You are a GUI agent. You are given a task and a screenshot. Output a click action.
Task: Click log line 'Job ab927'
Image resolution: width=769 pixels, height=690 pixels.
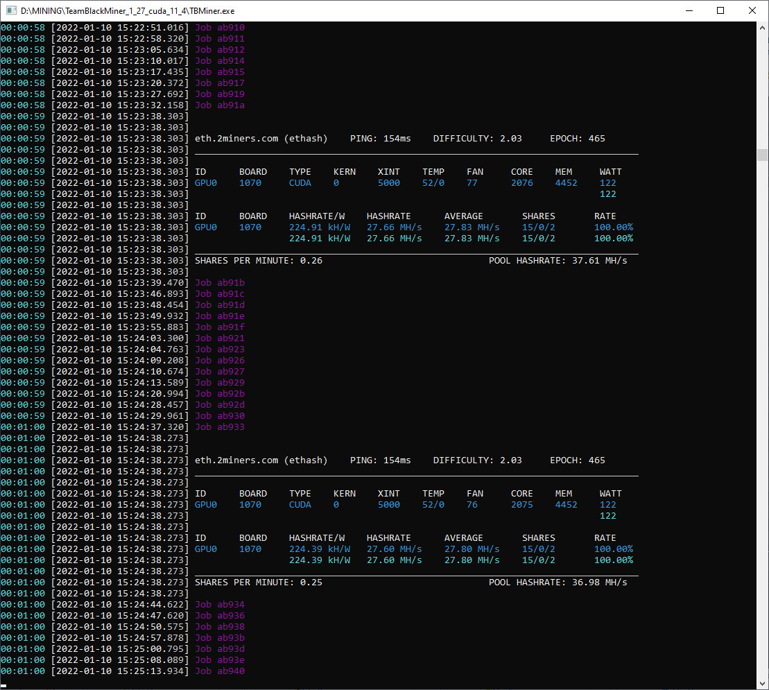tap(220, 372)
